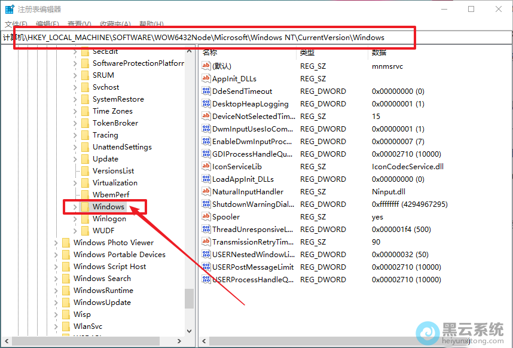This screenshot has width=513, height=348.
Task: Click the (默认) default value icon
Action: click(206, 66)
